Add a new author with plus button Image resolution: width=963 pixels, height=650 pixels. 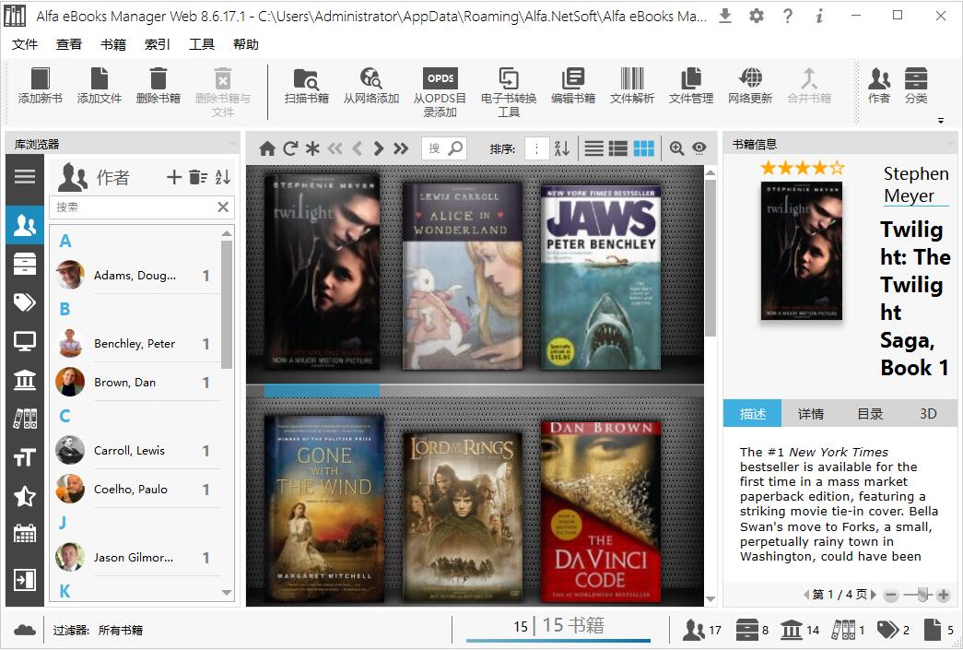[174, 178]
